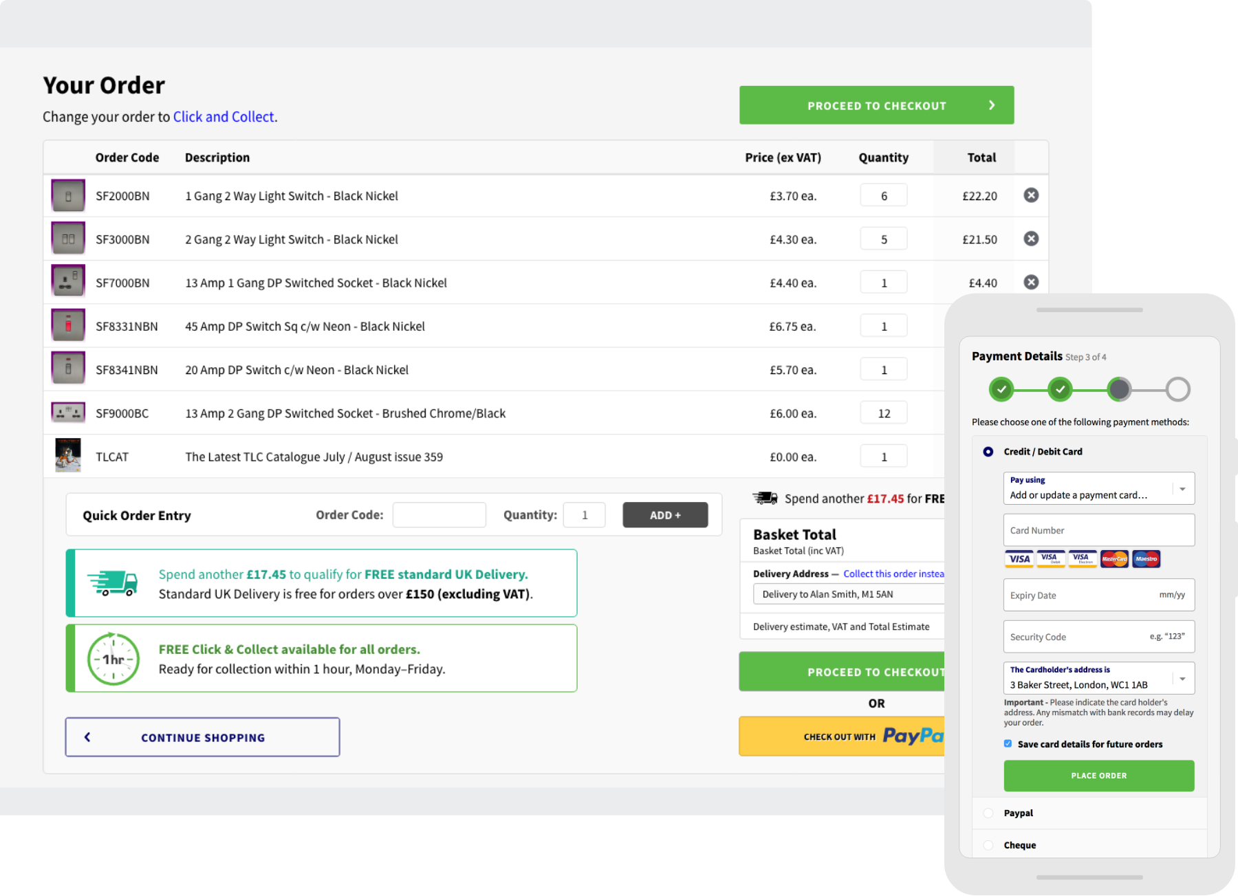Click the Visa card logo
Screen dimensions: 1238x896
(x=1019, y=559)
